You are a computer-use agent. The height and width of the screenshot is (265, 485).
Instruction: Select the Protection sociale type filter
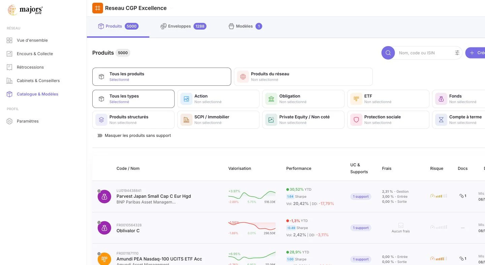coord(388,120)
